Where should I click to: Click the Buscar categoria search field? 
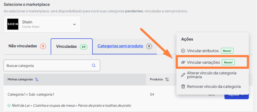[48, 66]
